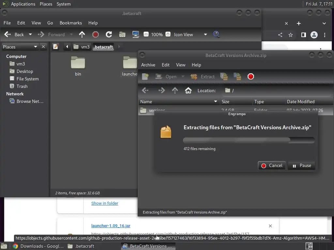Sort archive list by Type column
334x250 pixels.
[269, 102]
